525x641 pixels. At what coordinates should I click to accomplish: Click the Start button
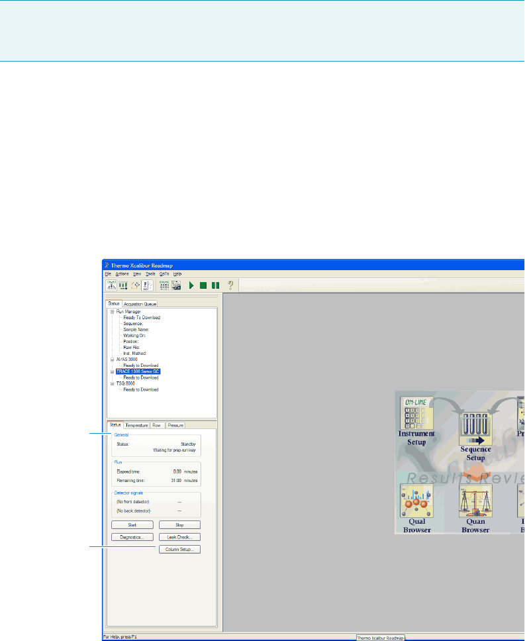point(132,525)
